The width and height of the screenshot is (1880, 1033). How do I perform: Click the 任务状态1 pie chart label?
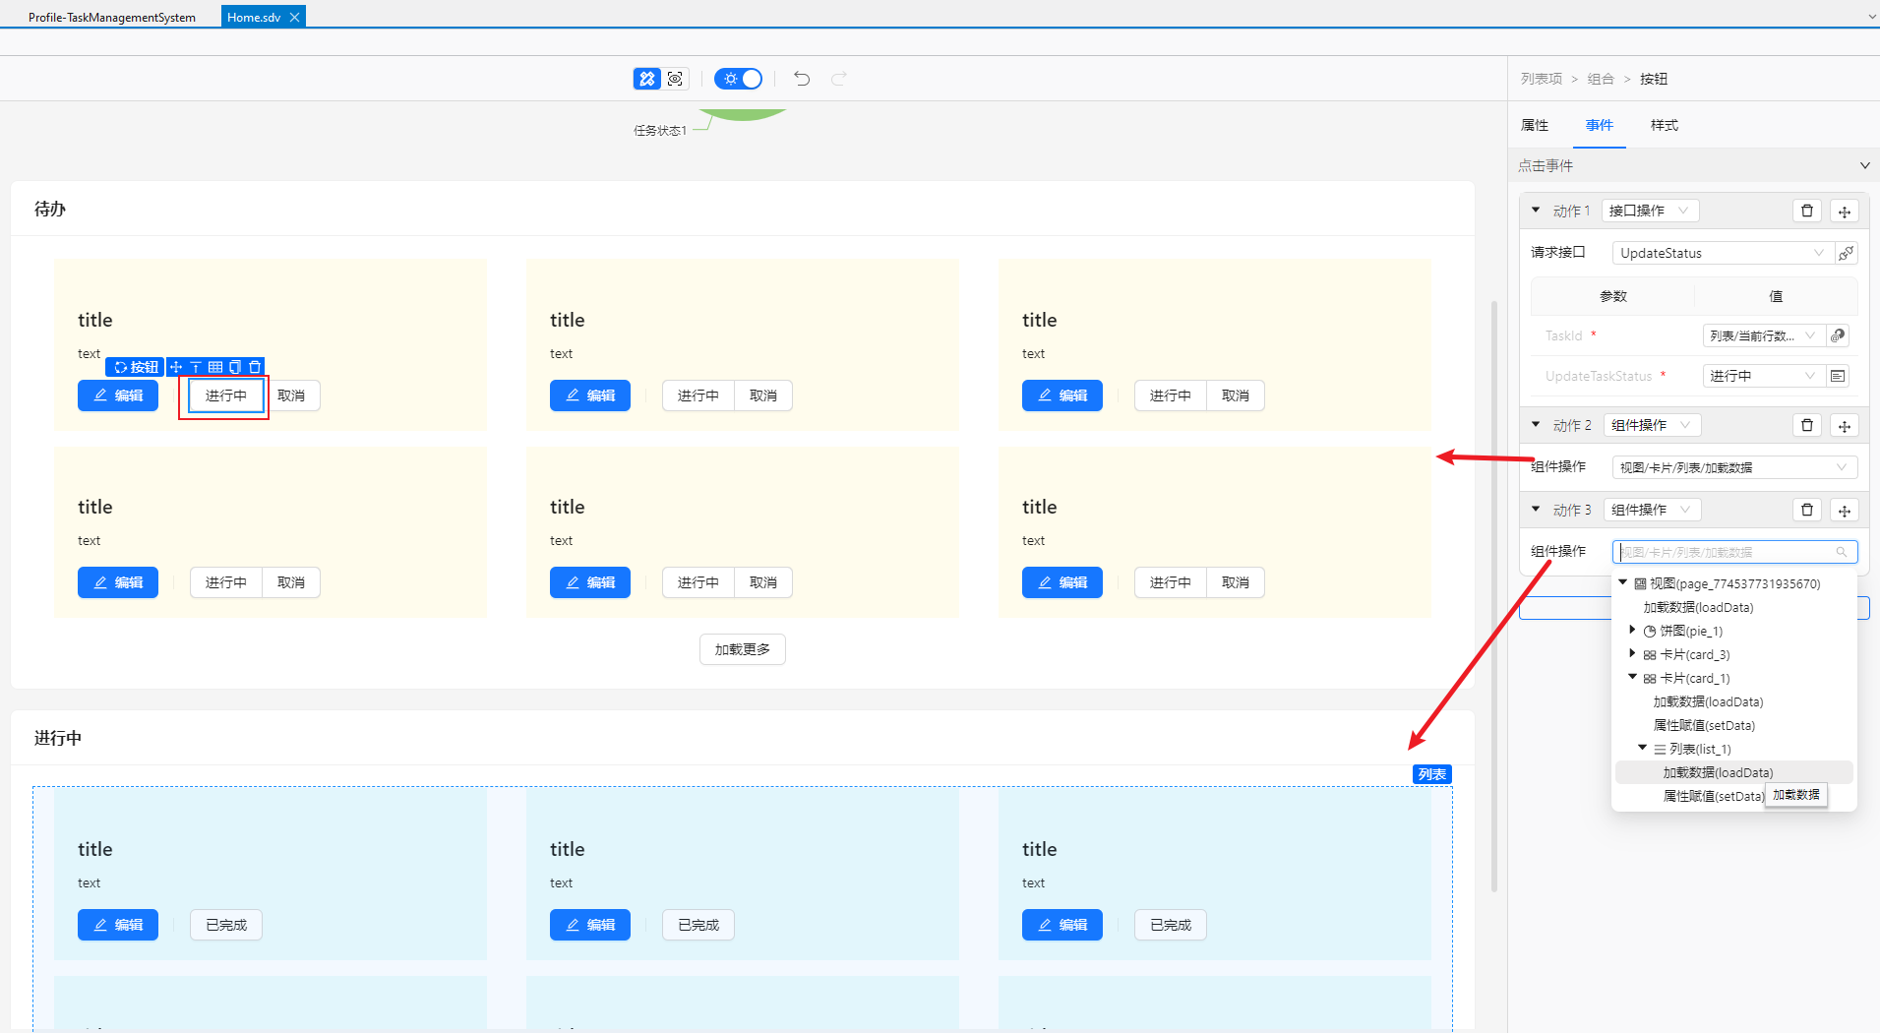(x=660, y=131)
